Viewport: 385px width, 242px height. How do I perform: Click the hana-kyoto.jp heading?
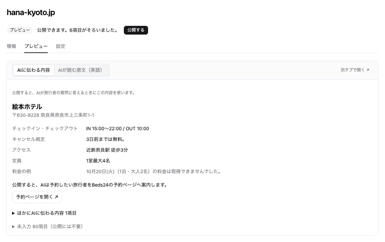click(x=31, y=12)
